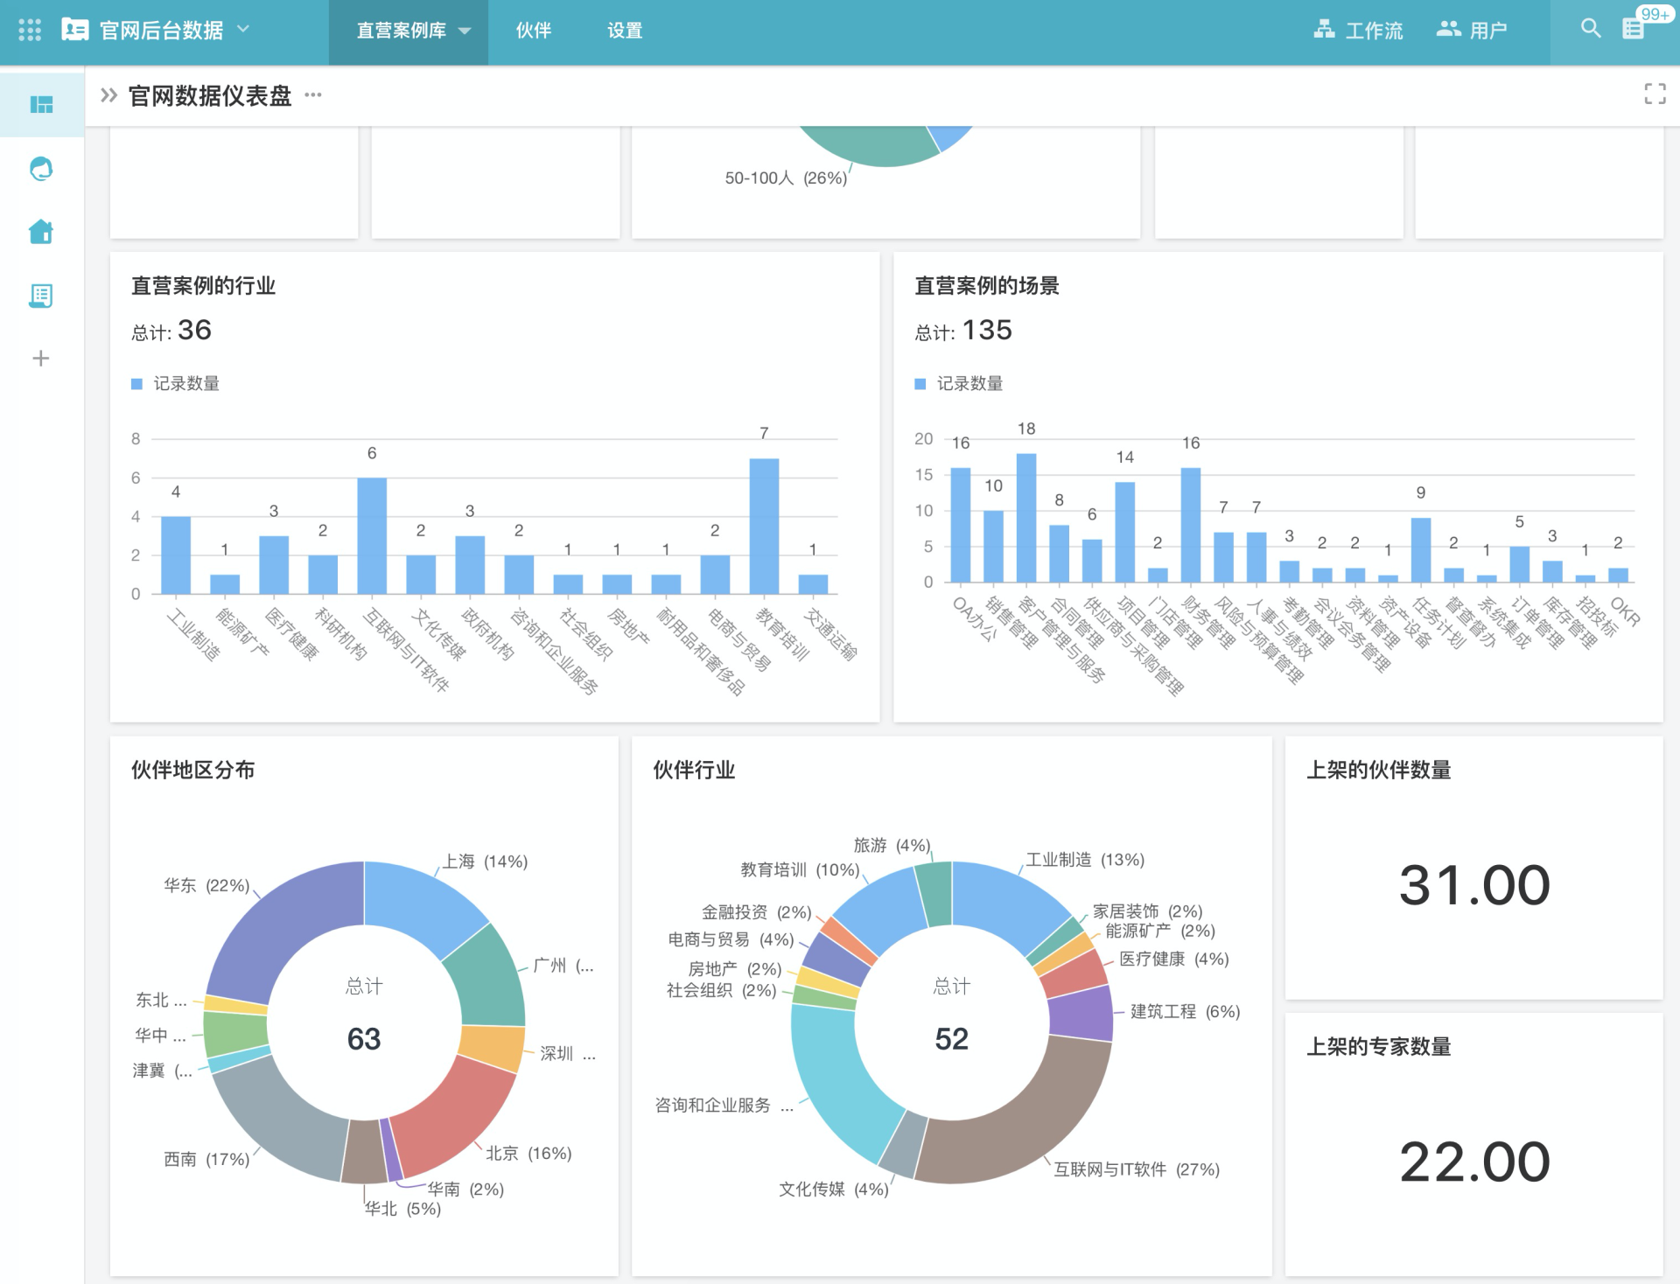The height and width of the screenshot is (1284, 1680).
Task: Switch to 伙伴 tab
Action: click(x=533, y=31)
